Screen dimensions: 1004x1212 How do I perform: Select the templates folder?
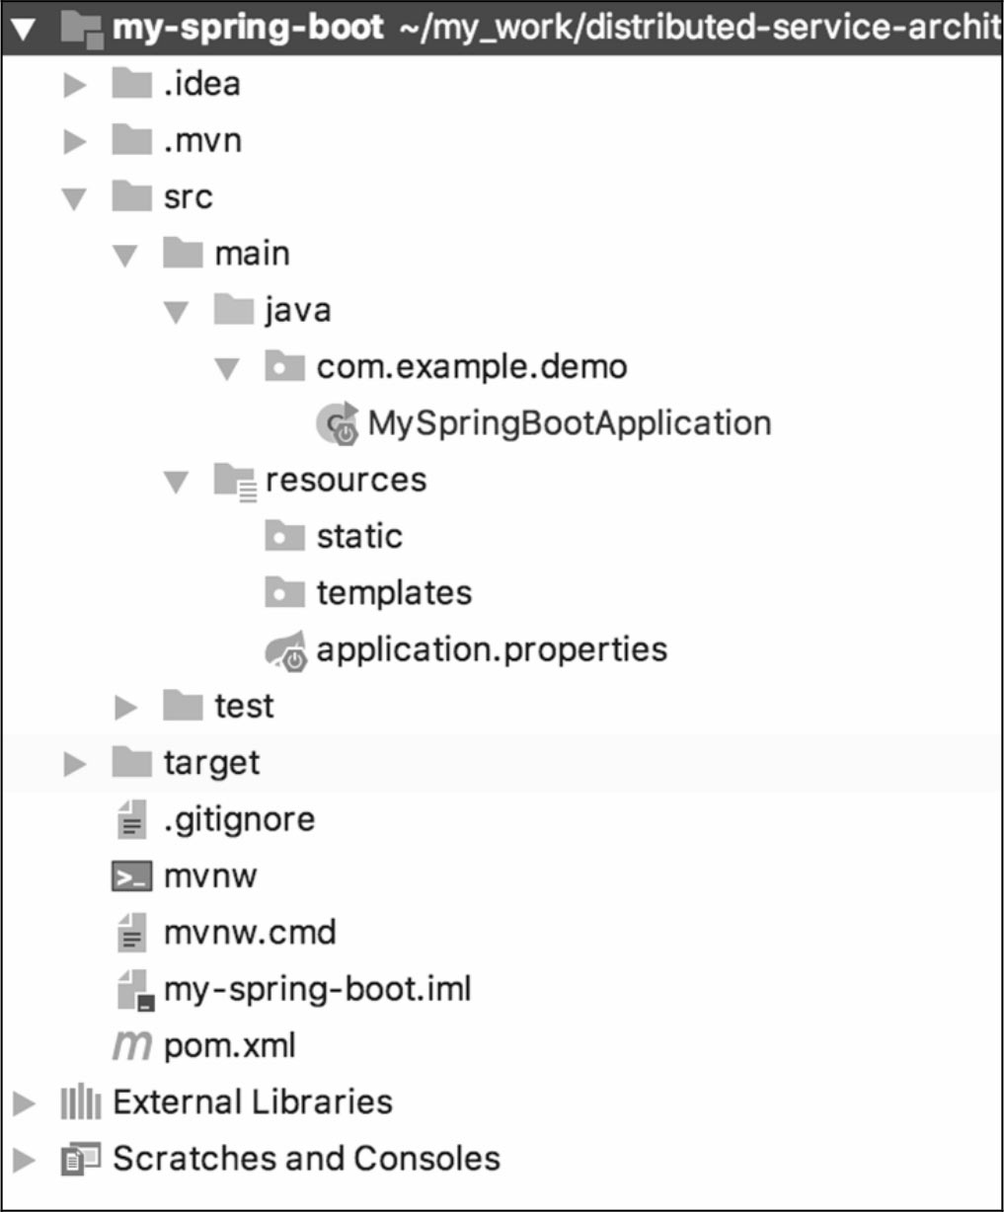tap(393, 593)
